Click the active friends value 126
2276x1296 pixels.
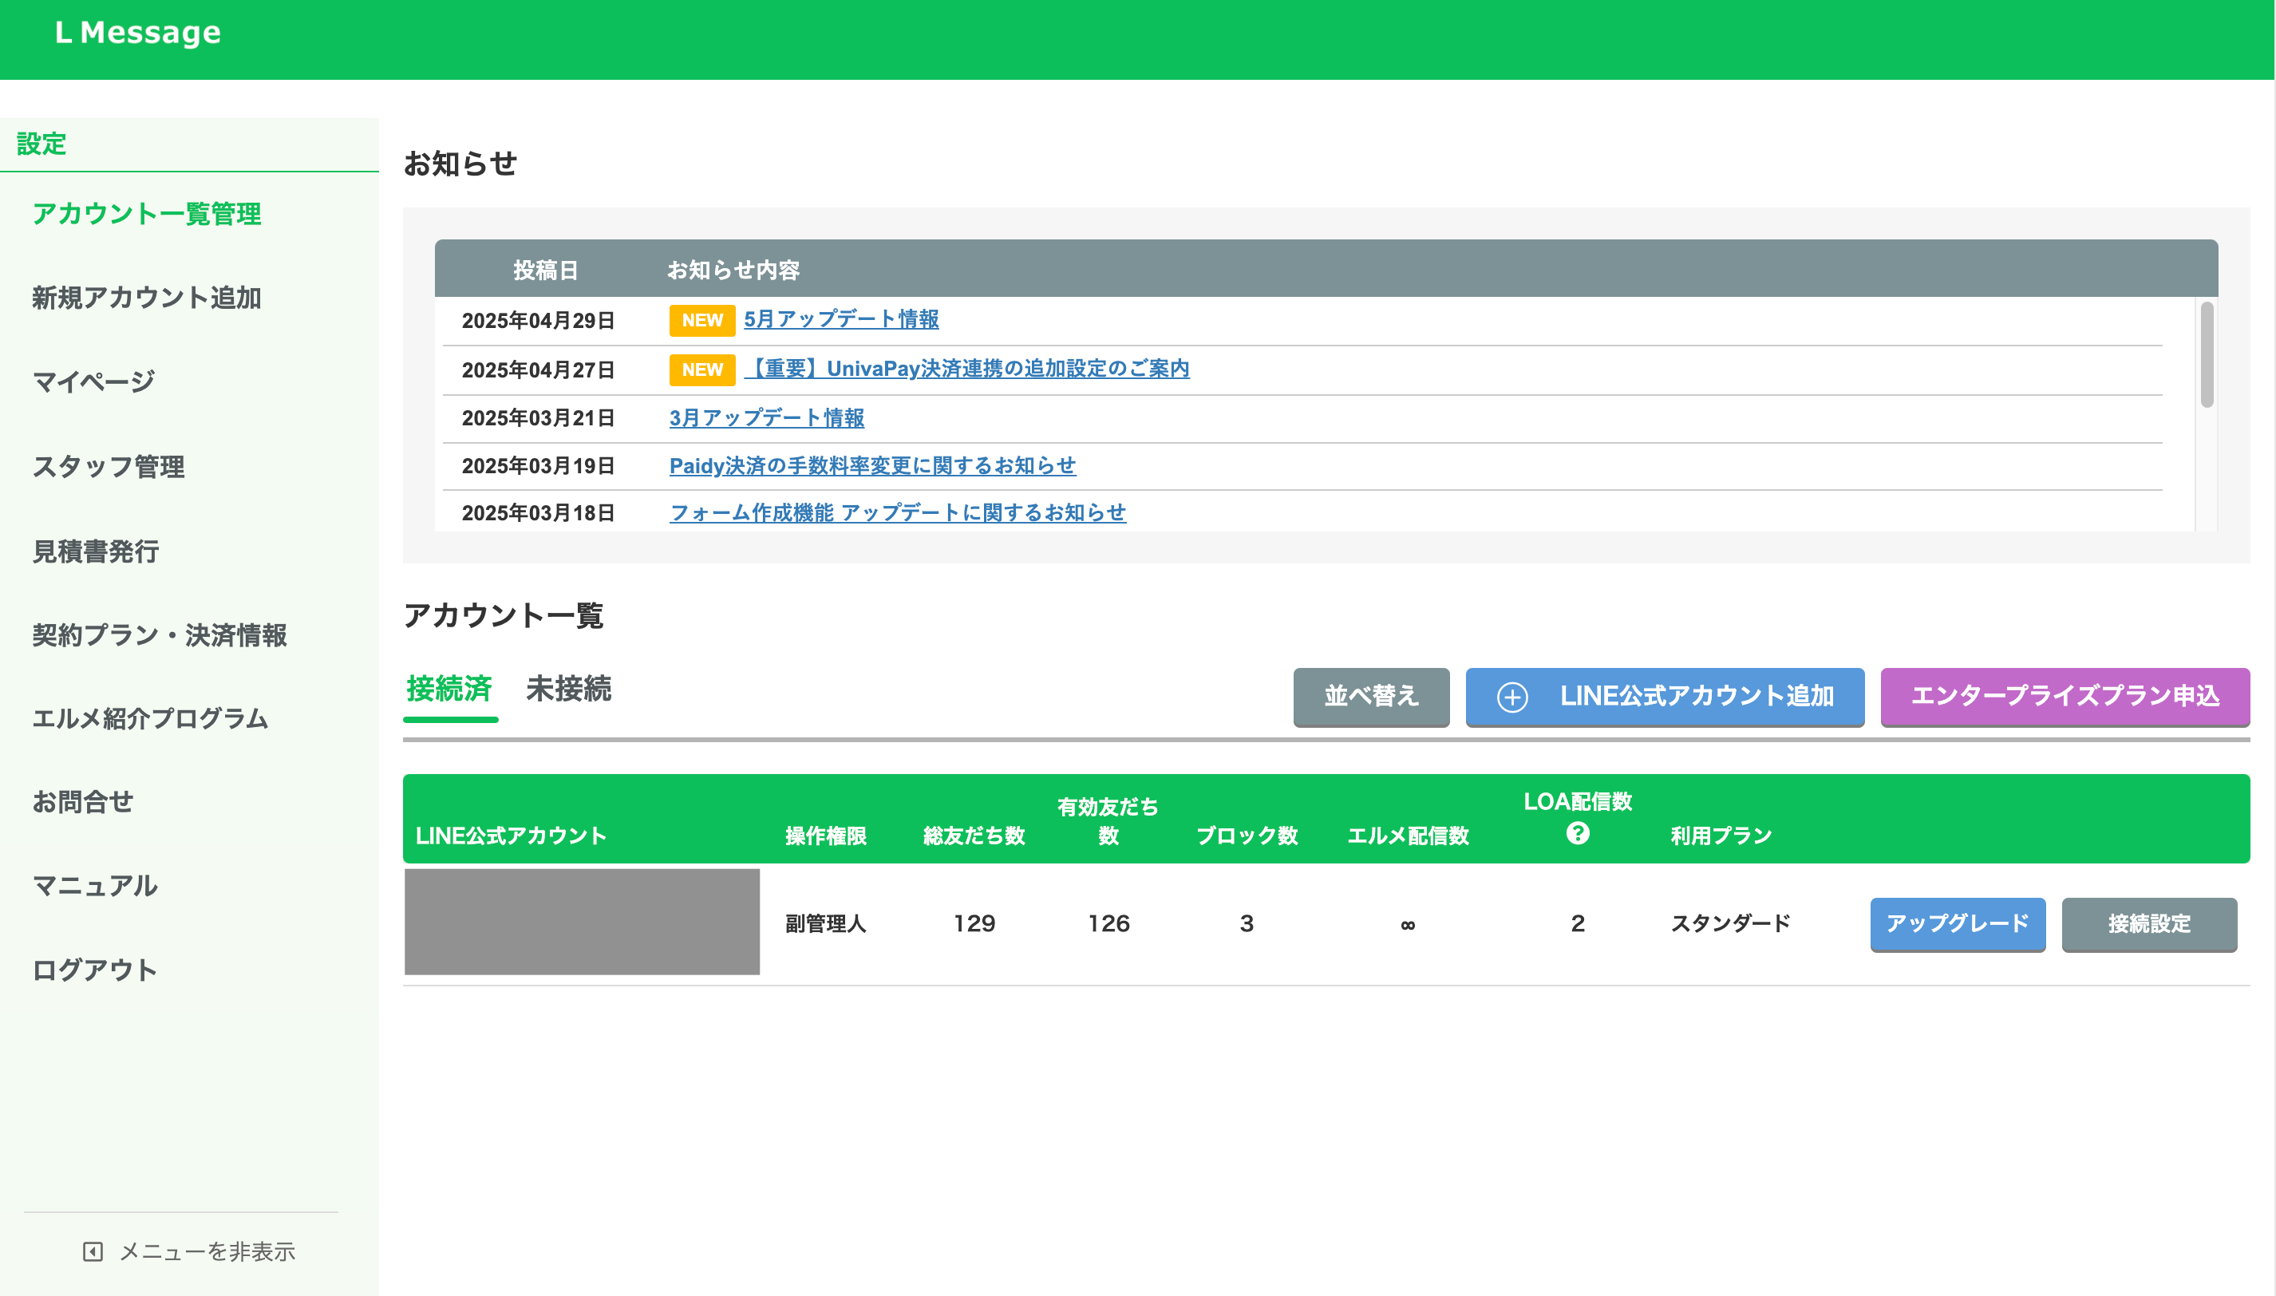pos(1108,924)
